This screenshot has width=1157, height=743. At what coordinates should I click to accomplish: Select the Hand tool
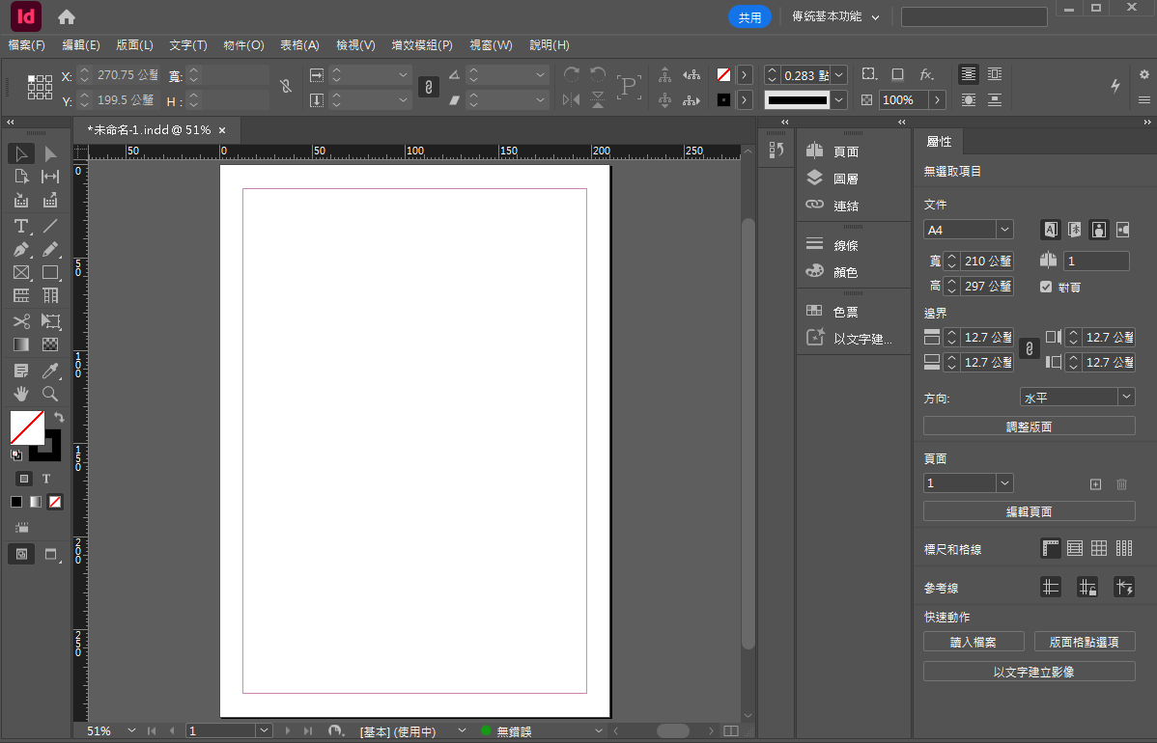(20, 394)
